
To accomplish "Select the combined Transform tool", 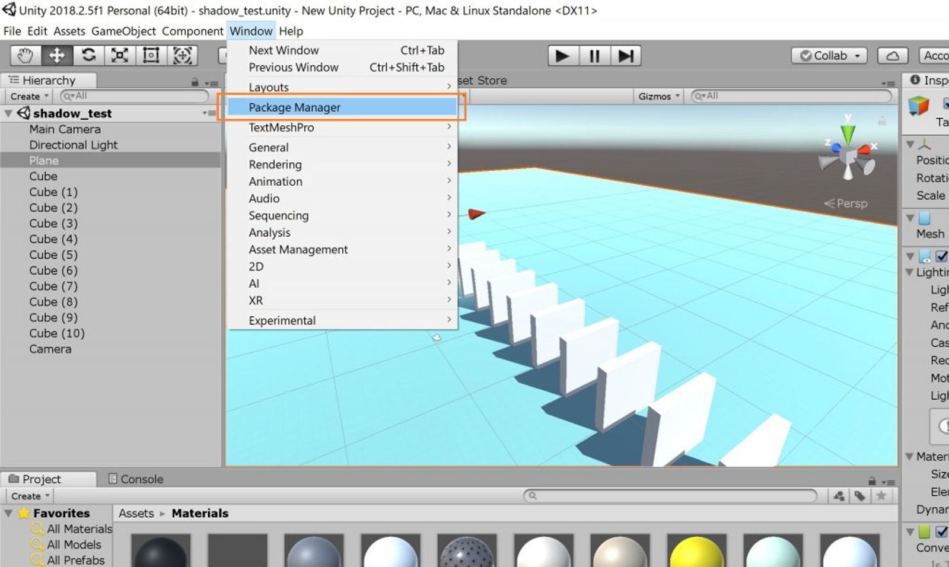I will coord(182,56).
